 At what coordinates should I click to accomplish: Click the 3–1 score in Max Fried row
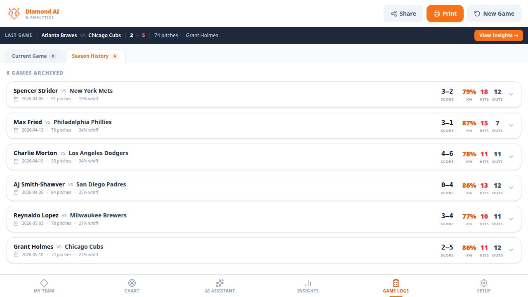[447, 123]
